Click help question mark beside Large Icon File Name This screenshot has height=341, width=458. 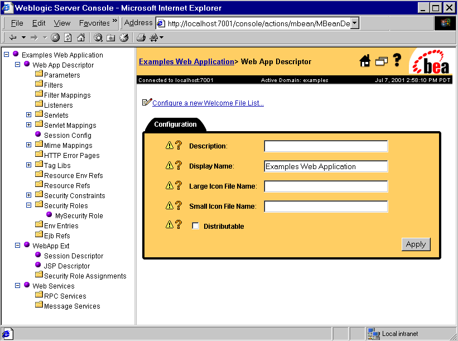pos(179,185)
